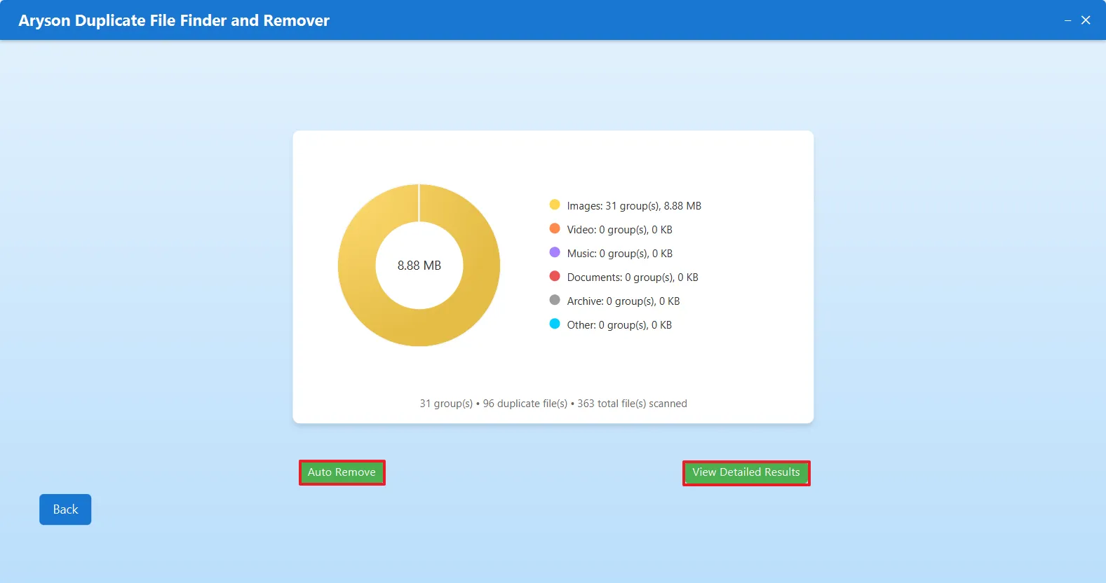
Task: Select the gray Archive legend dot
Action: (x=555, y=300)
